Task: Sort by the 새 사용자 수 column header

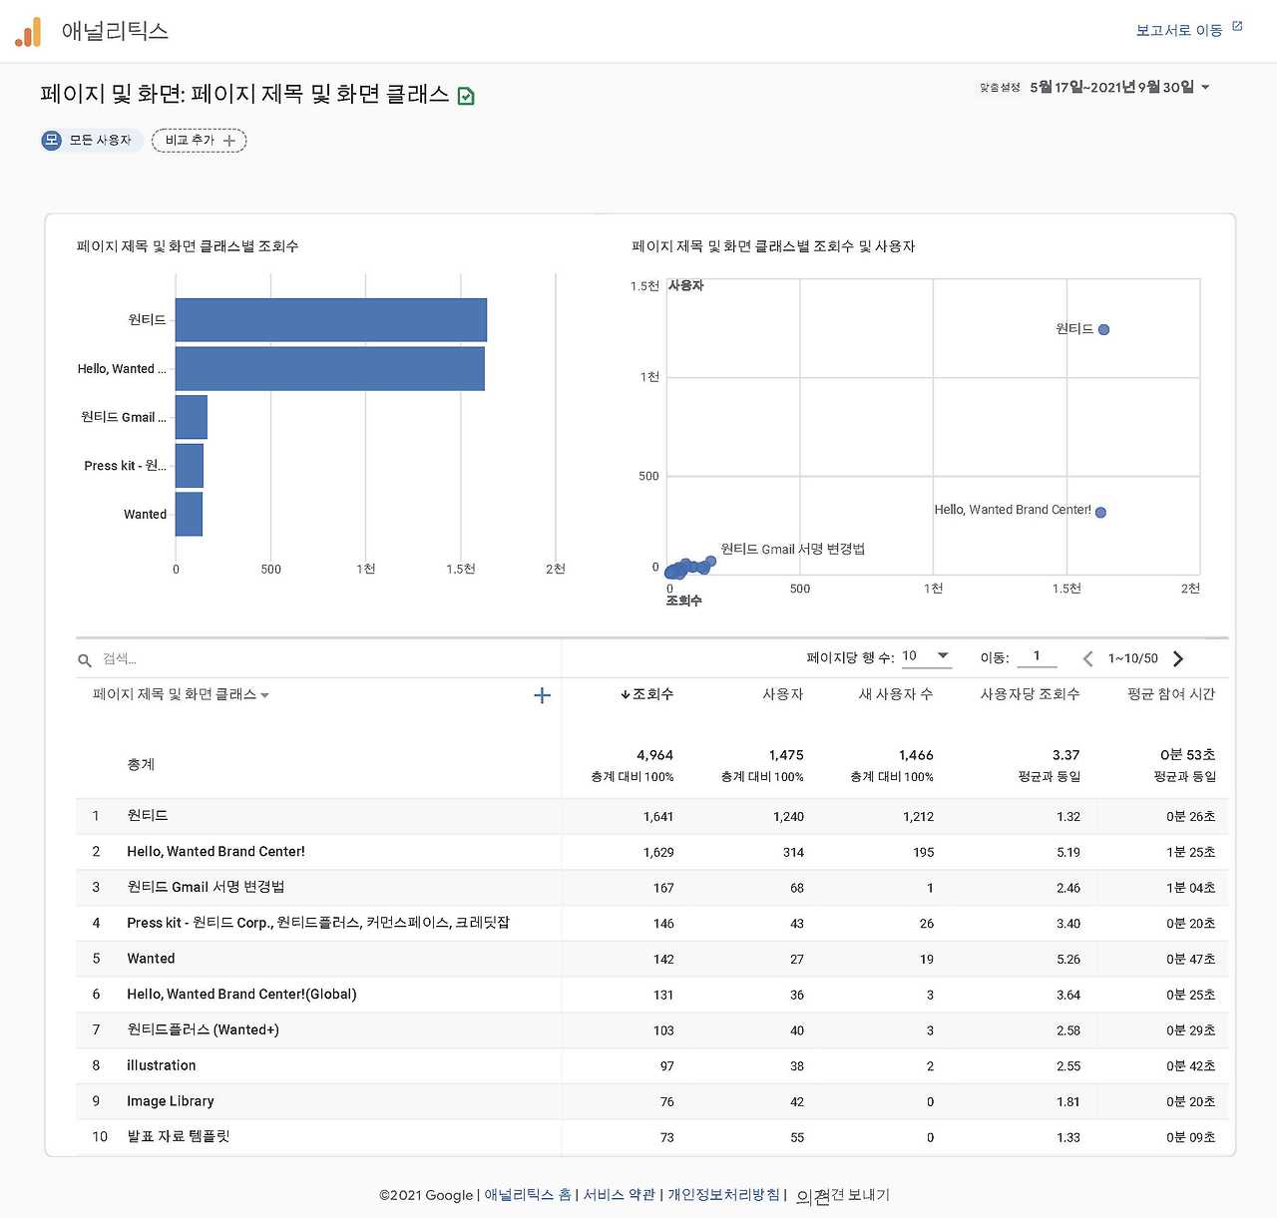Action: 896,694
